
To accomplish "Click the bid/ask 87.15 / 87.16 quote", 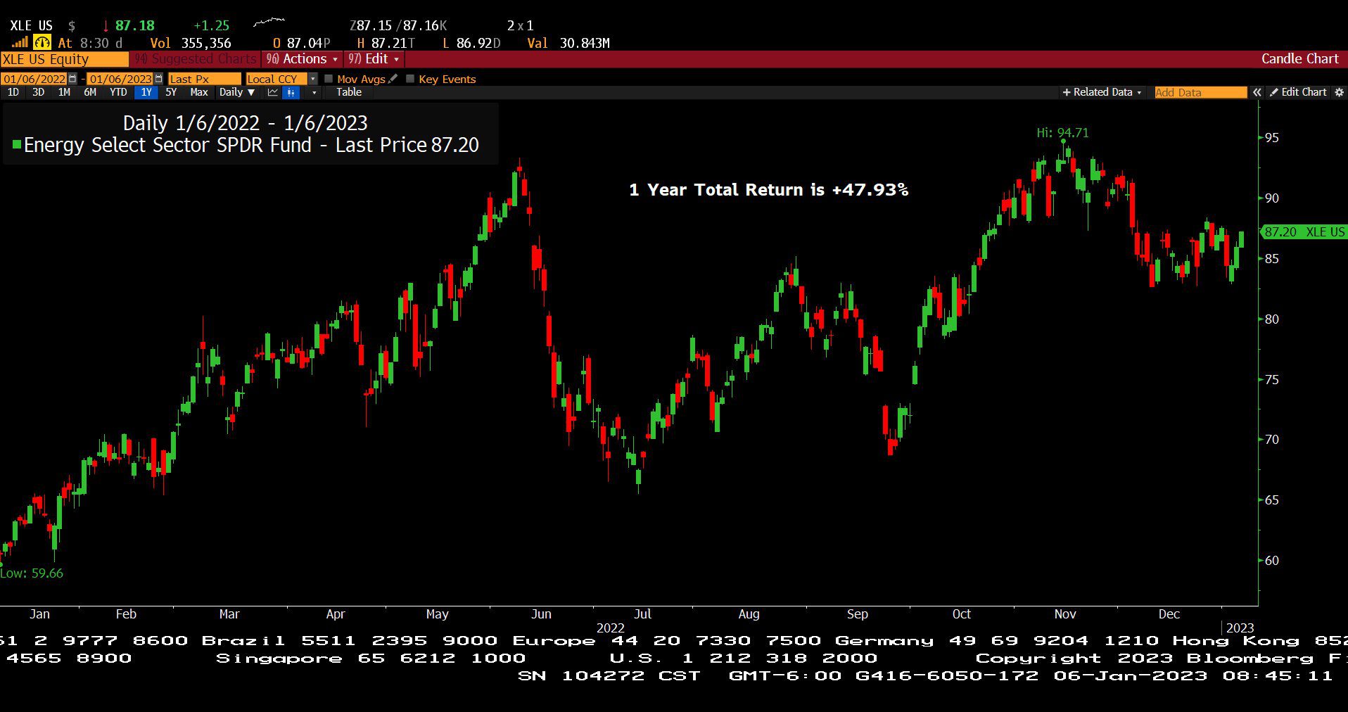I will pyautogui.click(x=398, y=26).
